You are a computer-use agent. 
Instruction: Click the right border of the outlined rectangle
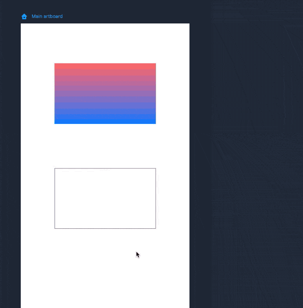point(155,199)
